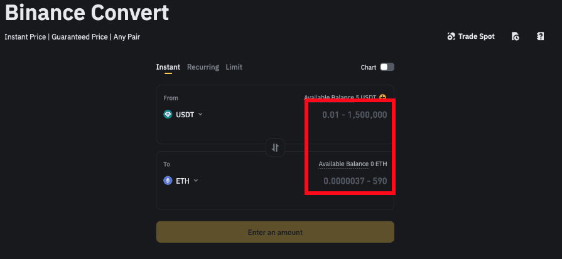Click the USDT coin logo
The height and width of the screenshot is (259, 562).
click(x=168, y=114)
